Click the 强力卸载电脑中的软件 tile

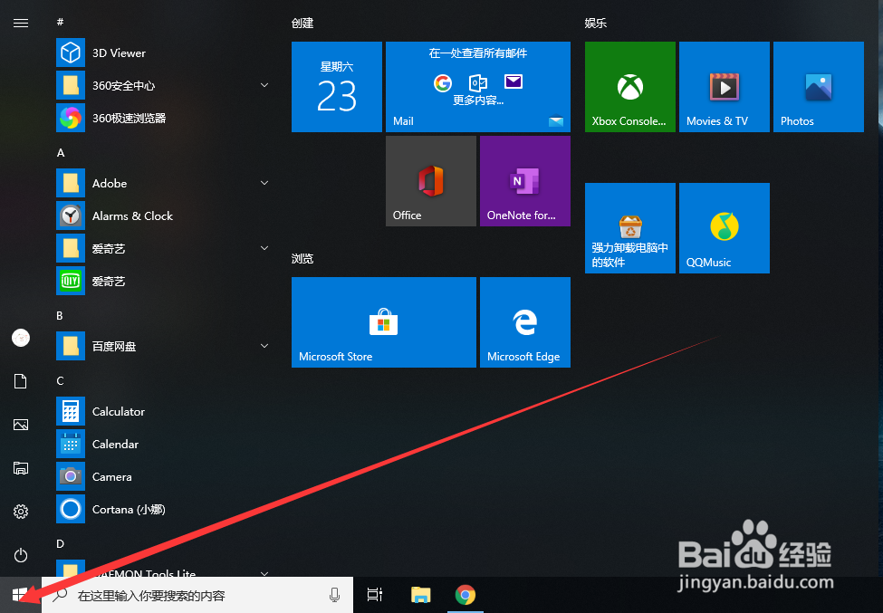coord(629,227)
